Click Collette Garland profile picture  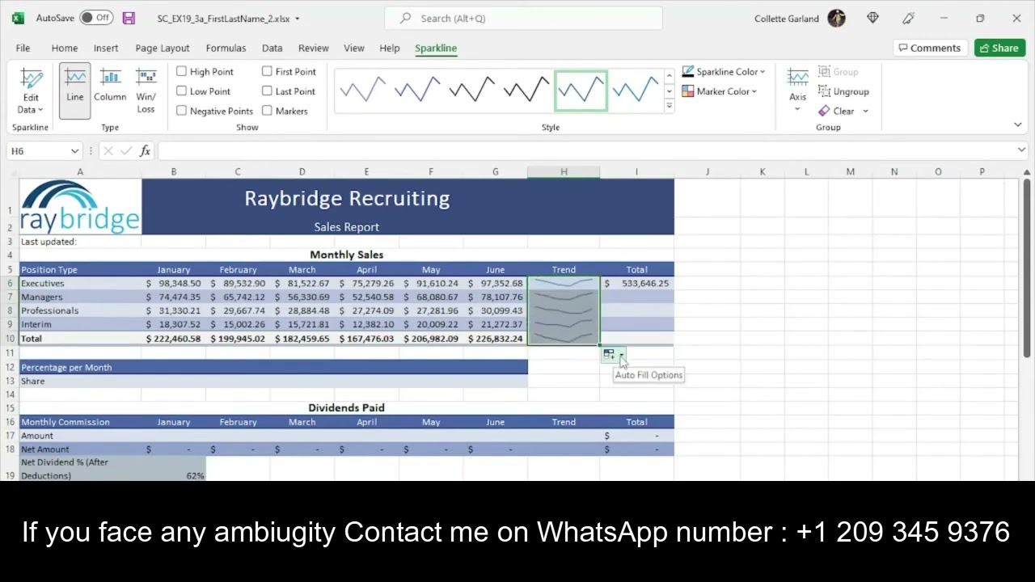(837, 18)
